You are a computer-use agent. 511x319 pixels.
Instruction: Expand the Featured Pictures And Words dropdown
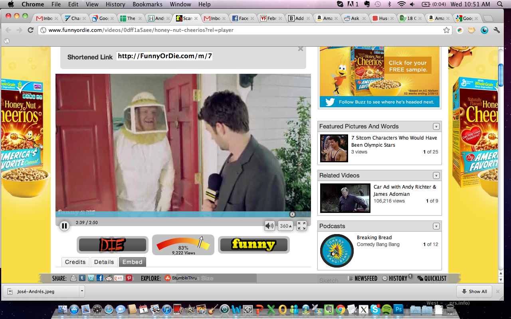436,126
